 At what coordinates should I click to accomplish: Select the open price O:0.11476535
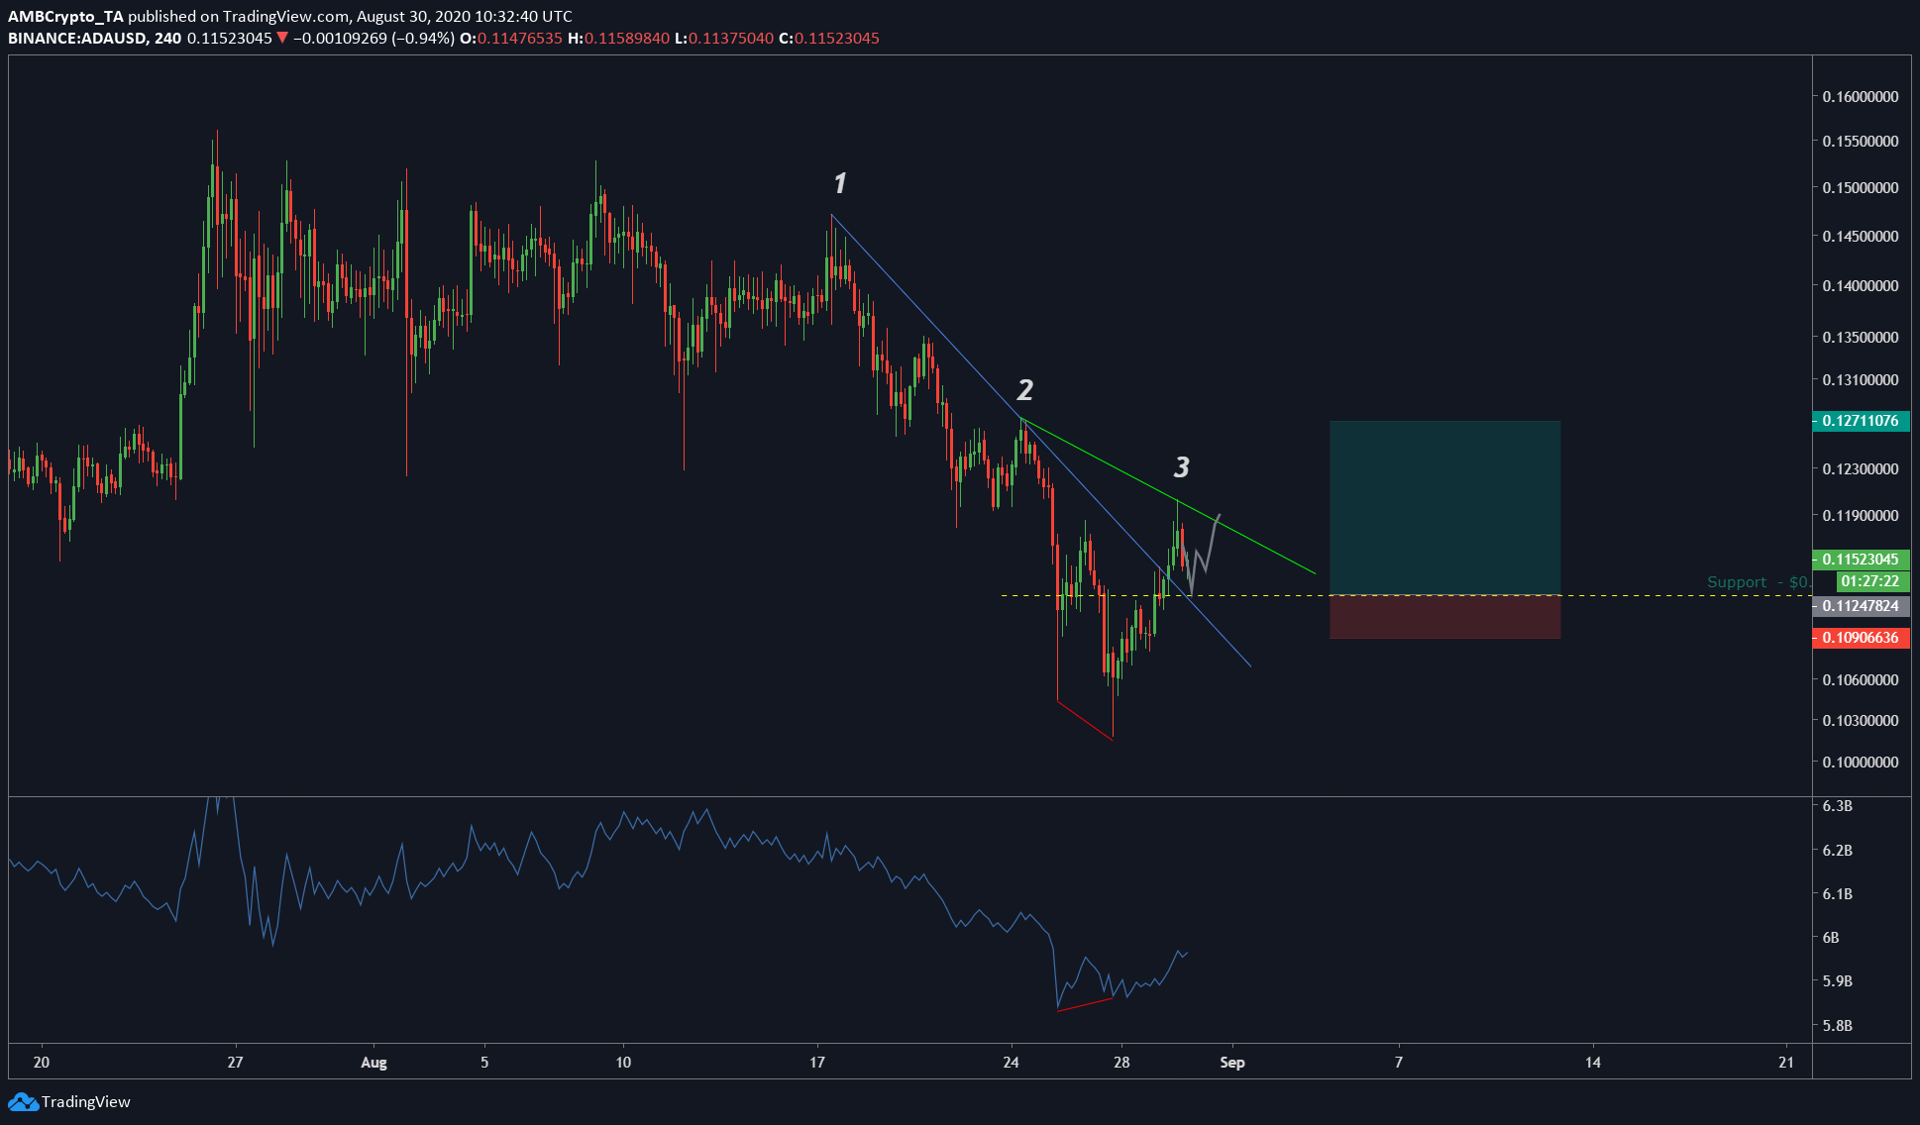click(x=512, y=38)
